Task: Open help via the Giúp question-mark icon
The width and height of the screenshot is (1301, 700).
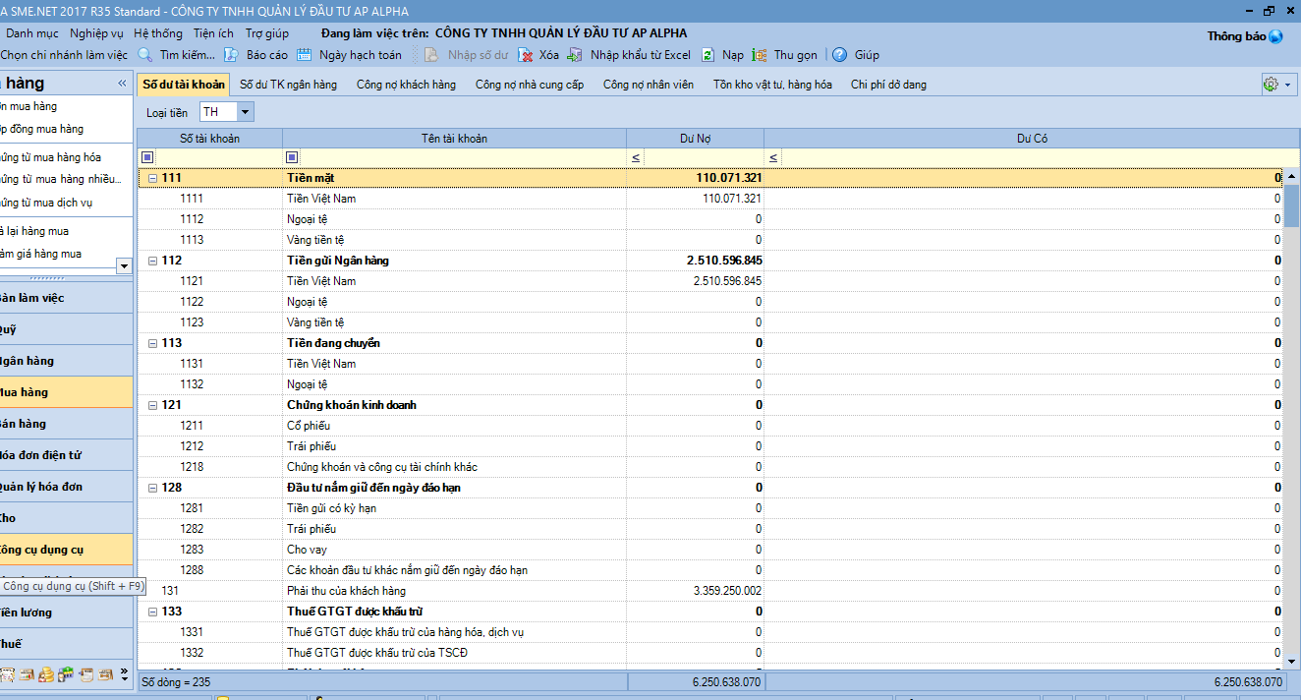Action: coord(839,55)
